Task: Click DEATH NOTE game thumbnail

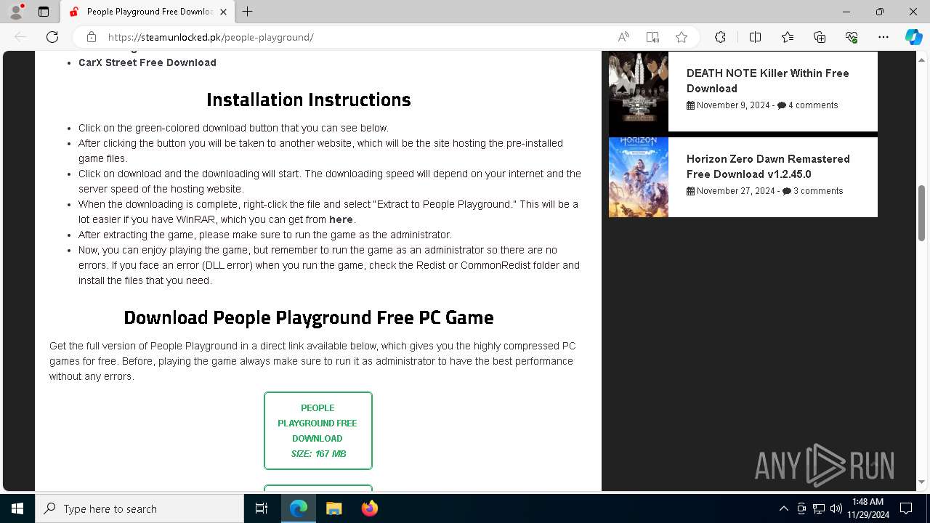Action: tap(638, 90)
